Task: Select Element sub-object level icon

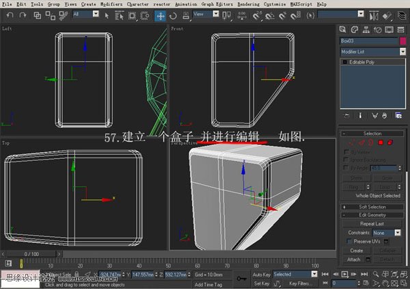Action: 390,142
